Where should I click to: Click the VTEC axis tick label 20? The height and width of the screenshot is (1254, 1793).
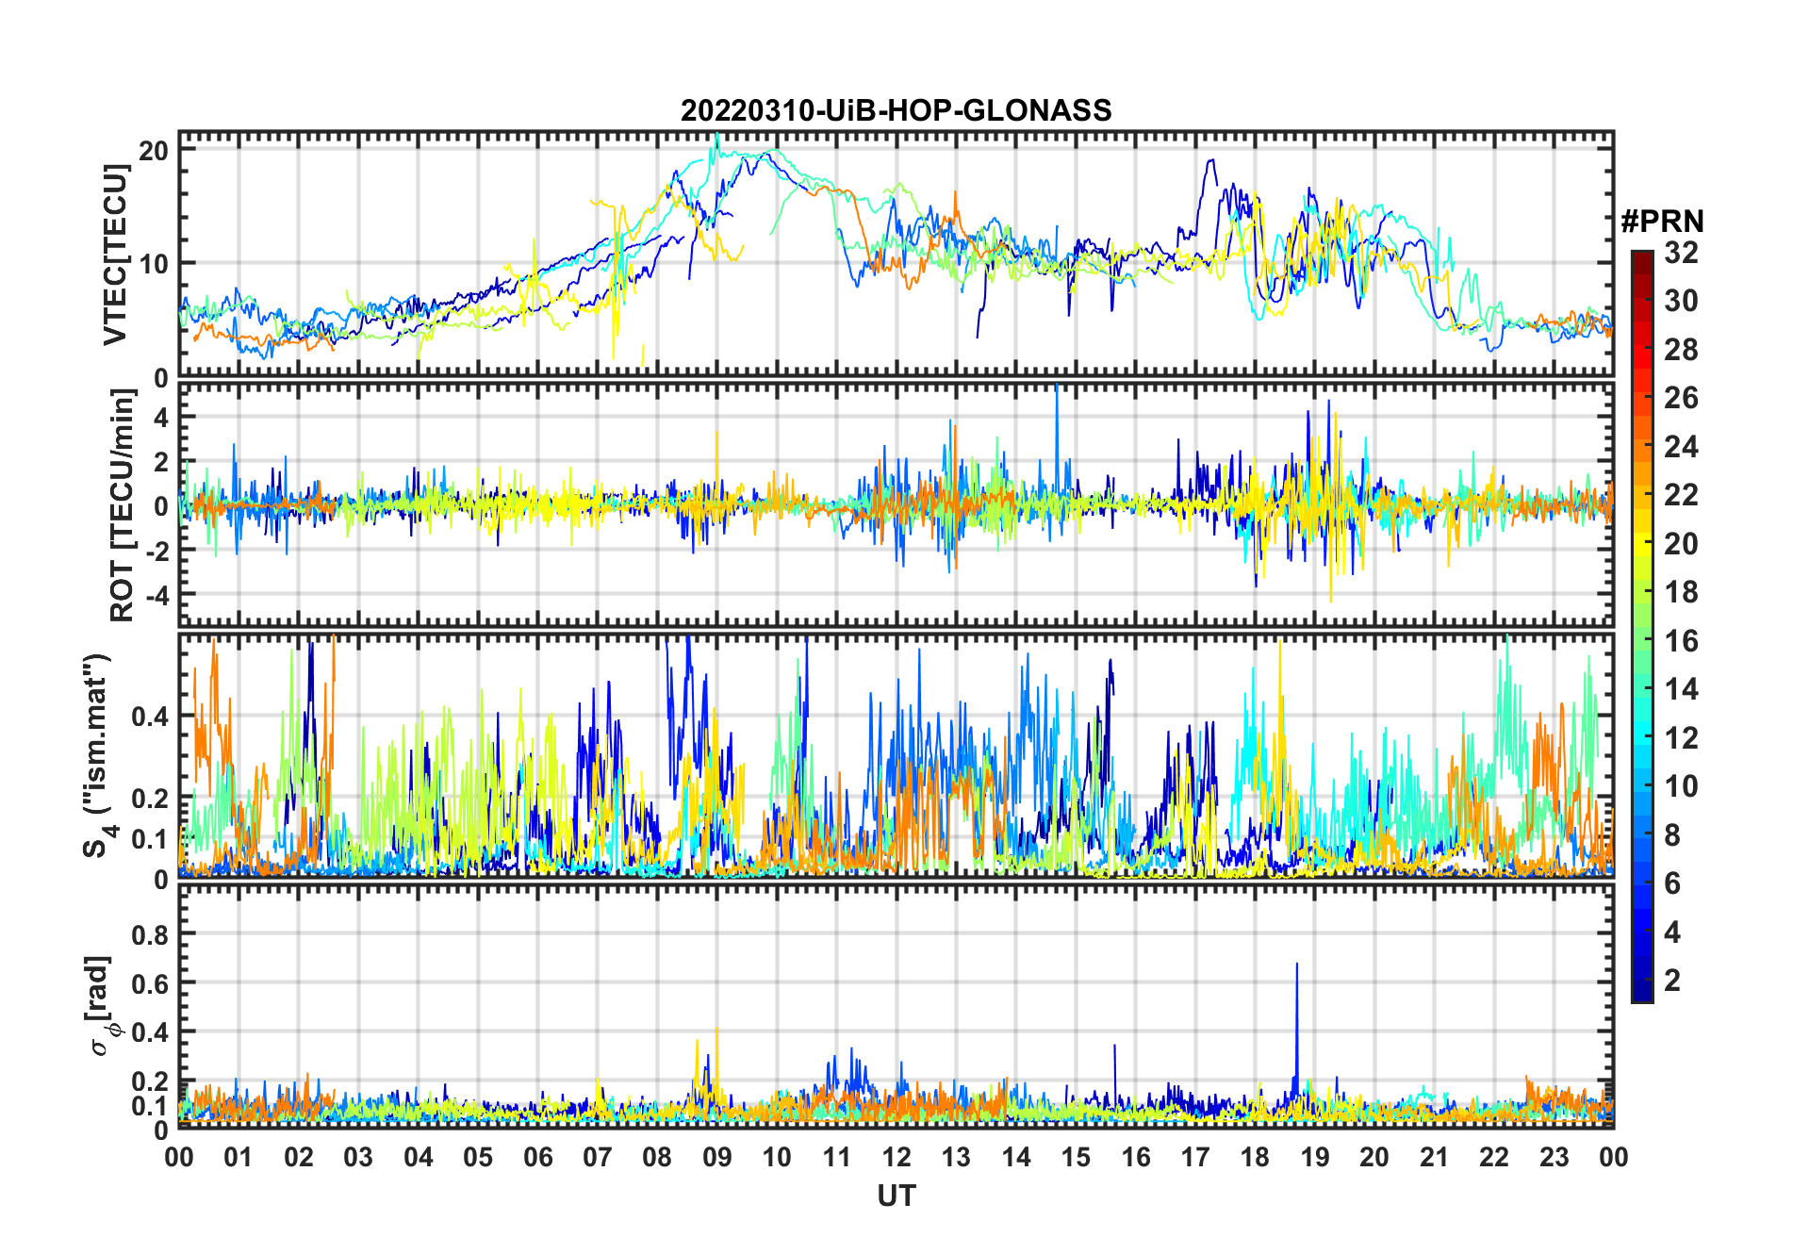coord(155,151)
